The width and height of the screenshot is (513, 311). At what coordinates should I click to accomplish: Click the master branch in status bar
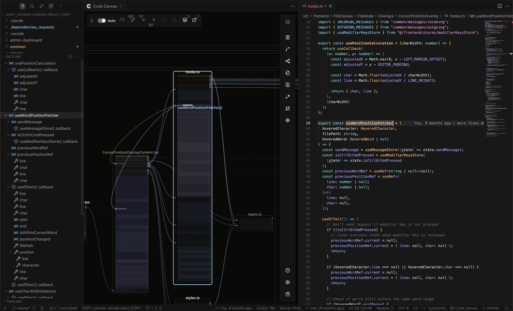pos(23,308)
